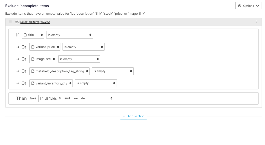Expand the Options chevron menu
The height and width of the screenshot is (145, 265).
click(x=257, y=6)
